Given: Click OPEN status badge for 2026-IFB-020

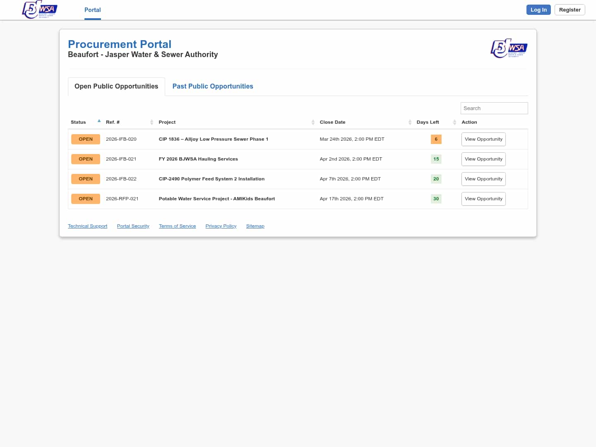Looking at the screenshot, I should (86, 139).
